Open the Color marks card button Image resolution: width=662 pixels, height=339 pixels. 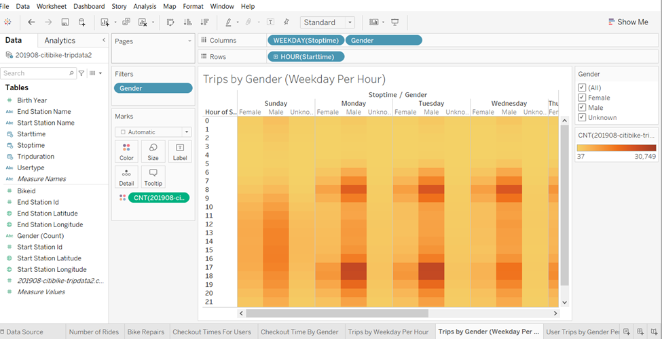pyautogui.click(x=126, y=152)
